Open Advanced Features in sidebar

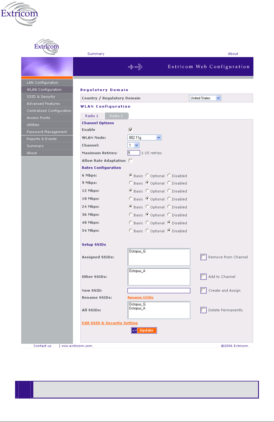[47, 104]
